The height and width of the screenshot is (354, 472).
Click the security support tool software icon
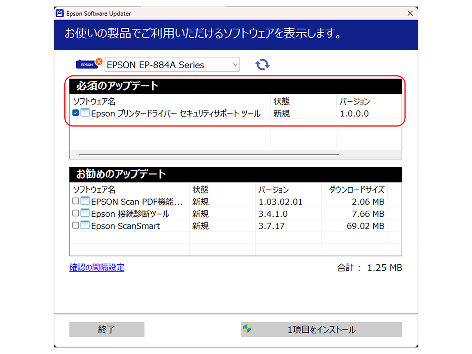tap(86, 113)
